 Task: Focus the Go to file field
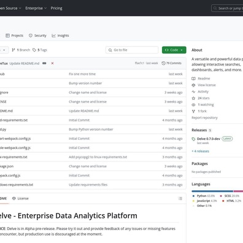click(132, 50)
